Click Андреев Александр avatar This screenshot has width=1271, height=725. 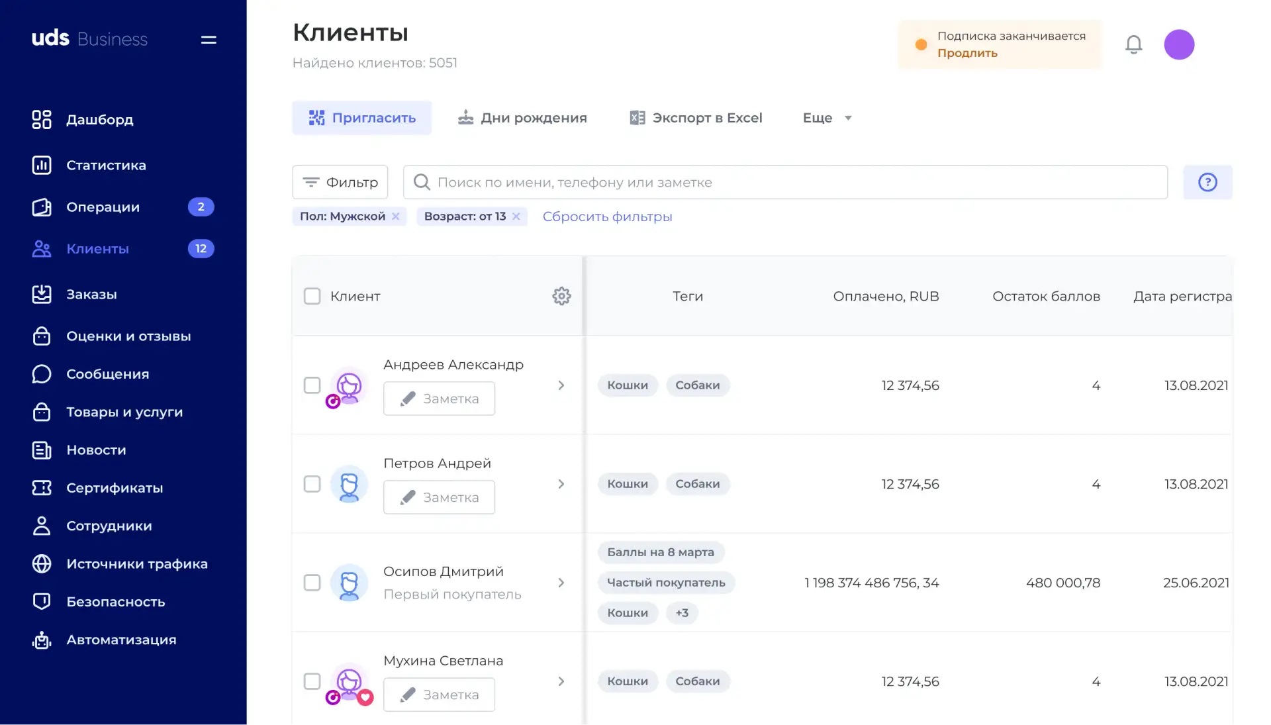pyautogui.click(x=349, y=386)
